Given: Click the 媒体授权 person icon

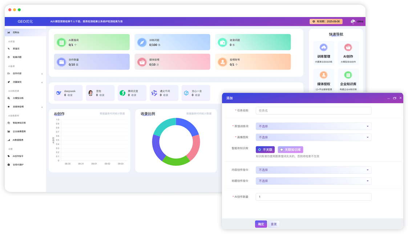Looking at the screenshot, I should tap(323, 75).
